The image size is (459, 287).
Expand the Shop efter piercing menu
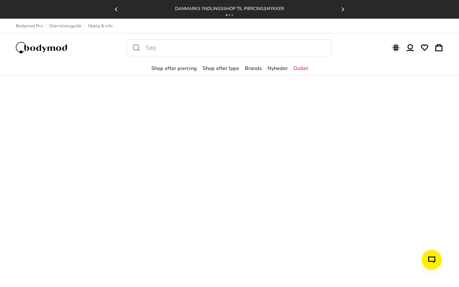pyautogui.click(x=174, y=68)
